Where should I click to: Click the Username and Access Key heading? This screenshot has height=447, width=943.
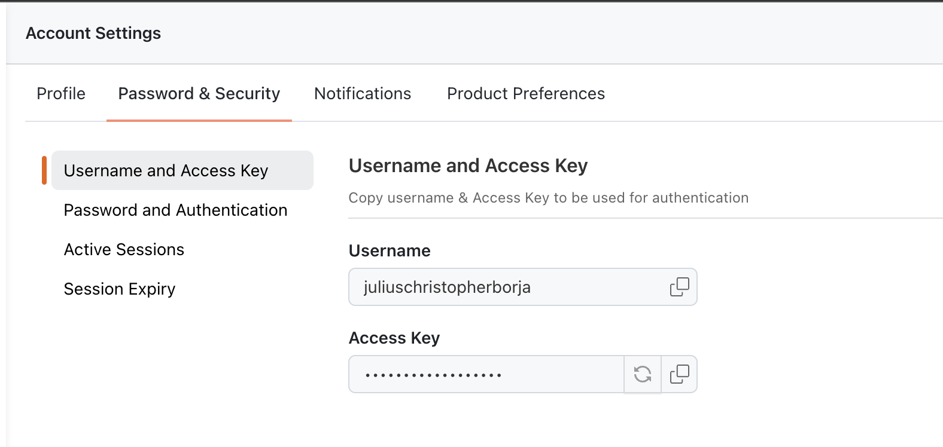pyautogui.click(x=468, y=166)
